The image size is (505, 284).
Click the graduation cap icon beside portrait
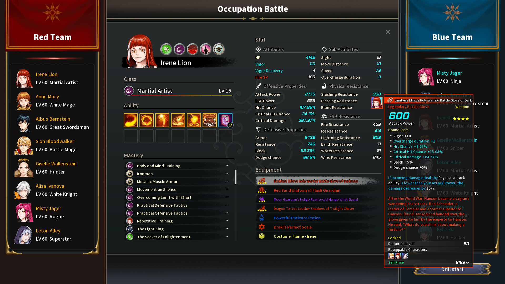pyautogui.click(x=219, y=49)
